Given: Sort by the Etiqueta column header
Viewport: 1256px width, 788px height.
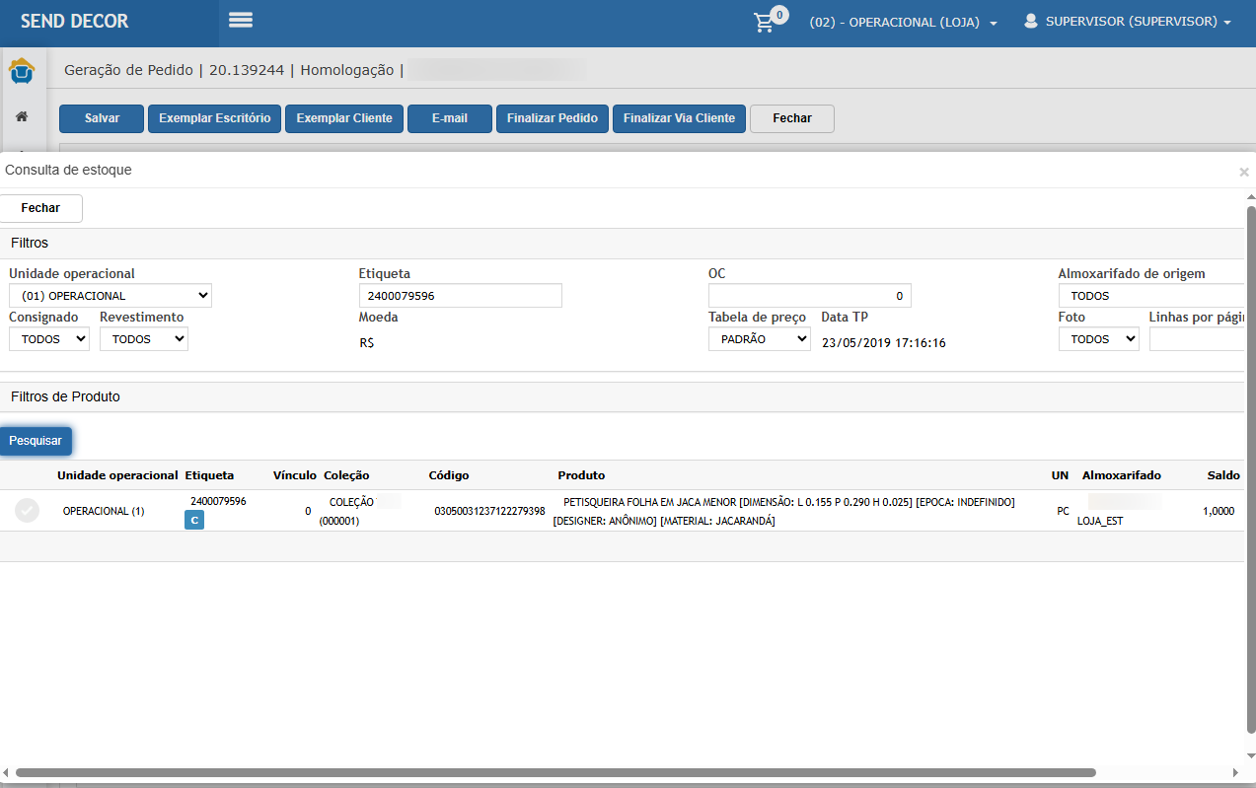Looking at the screenshot, I should pyautogui.click(x=209, y=475).
